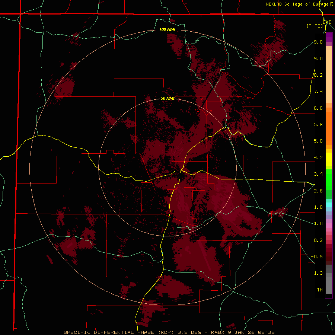Click the [PHAS] units label
The image size is (335, 335).
(x=315, y=26)
